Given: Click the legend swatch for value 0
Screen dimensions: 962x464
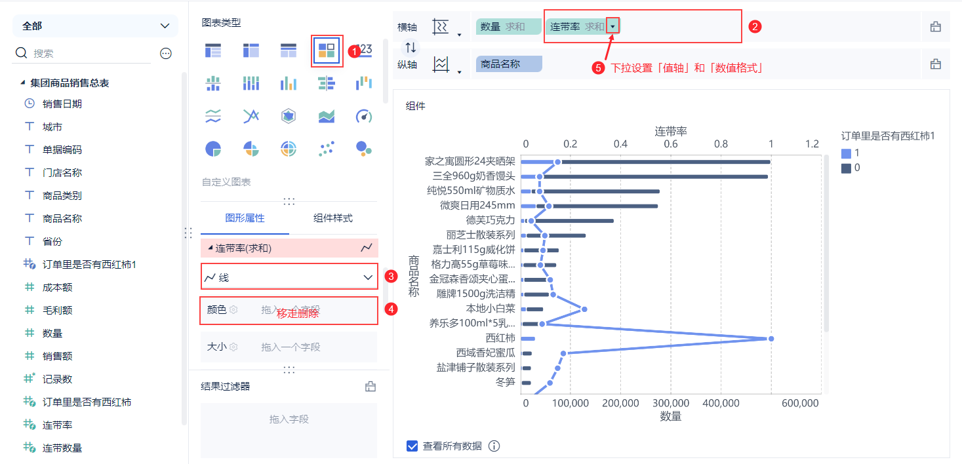Looking at the screenshot, I should click(x=846, y=168).
